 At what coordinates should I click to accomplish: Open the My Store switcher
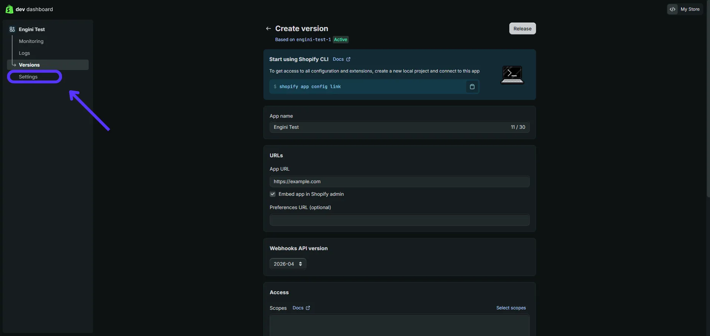click(x=685, y=9)
